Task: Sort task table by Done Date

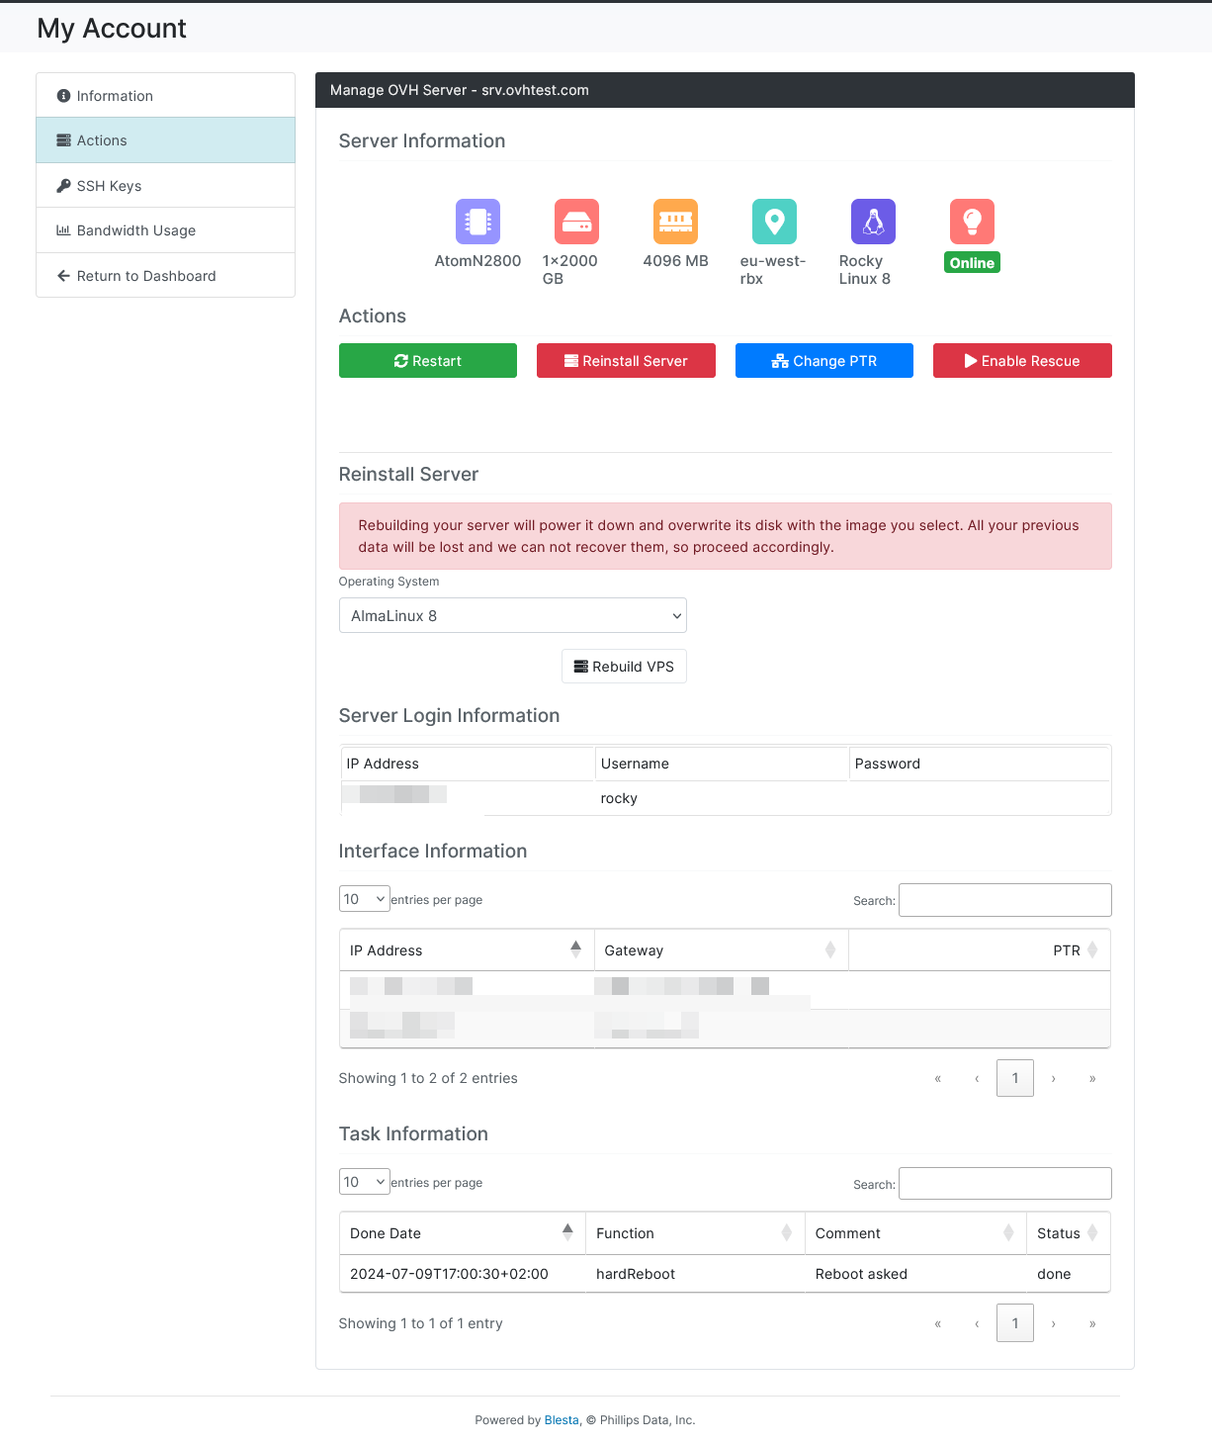Action: [463, 1233]
